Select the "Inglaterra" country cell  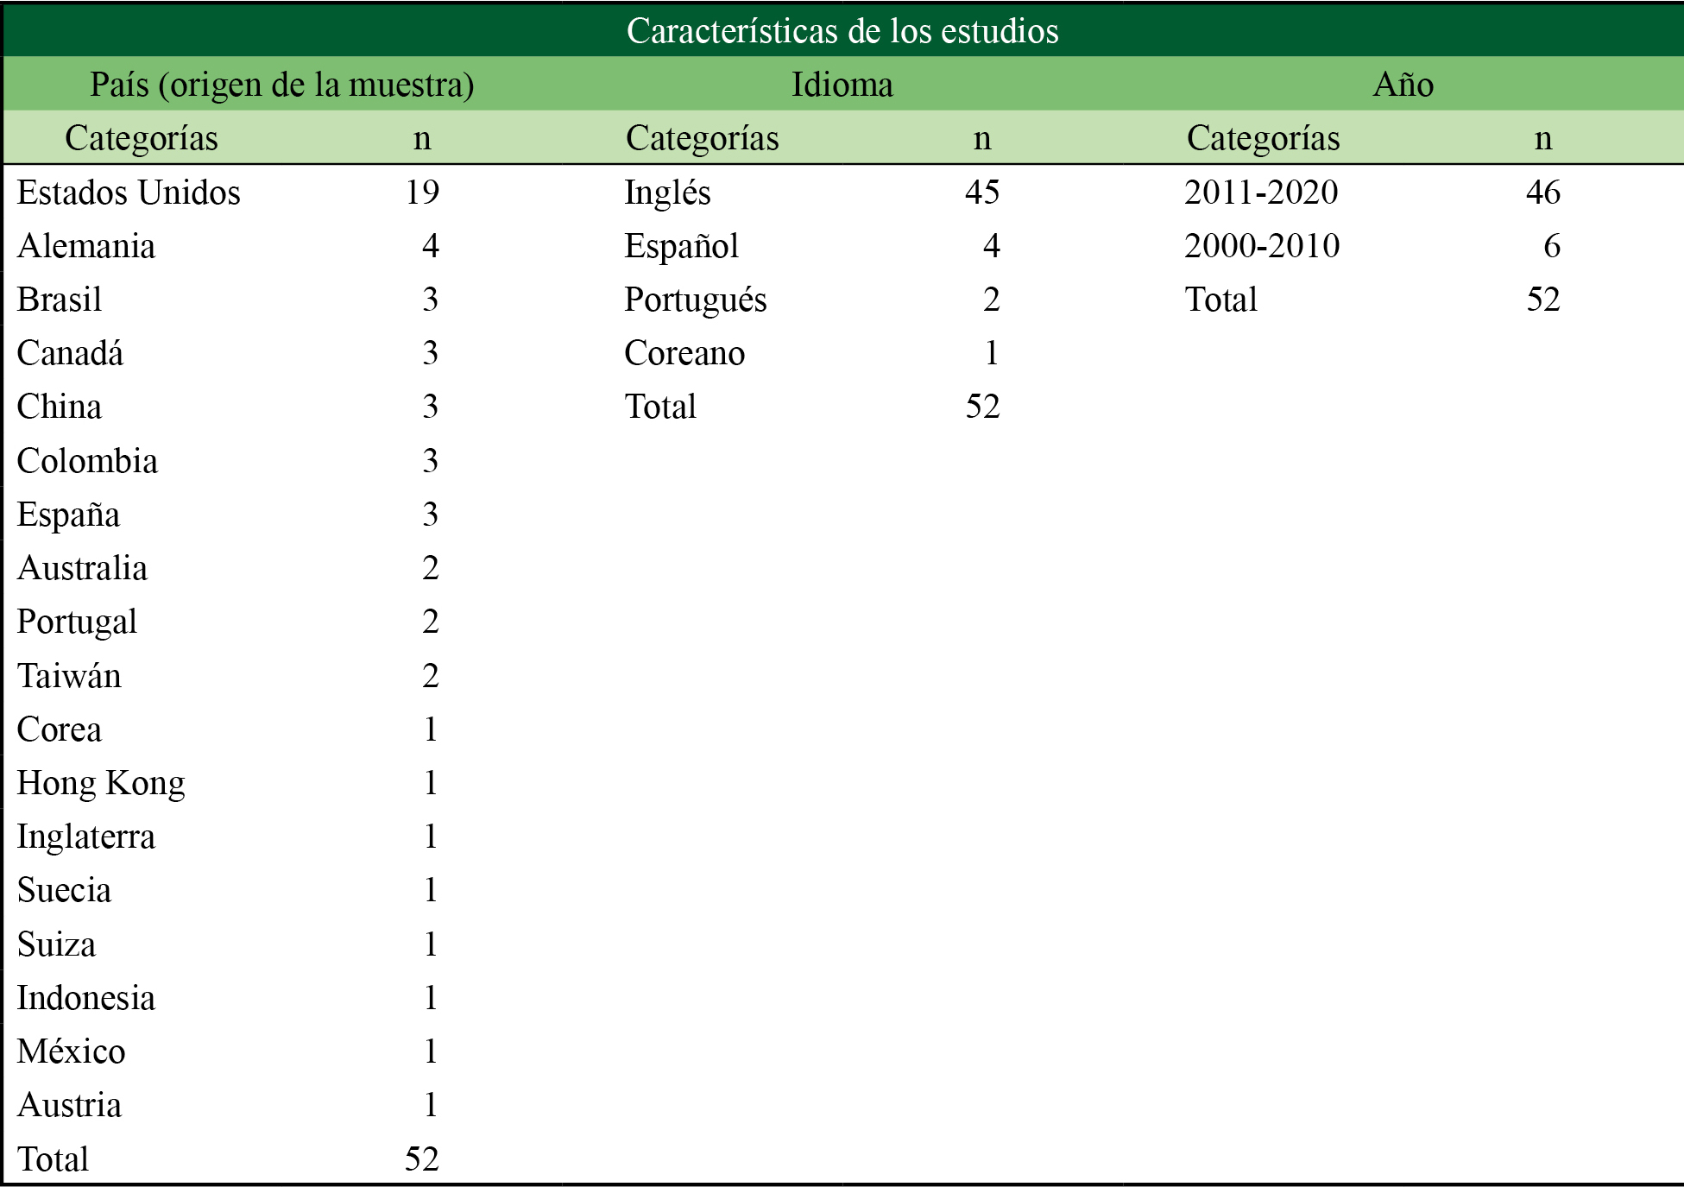tap(86, 837)
